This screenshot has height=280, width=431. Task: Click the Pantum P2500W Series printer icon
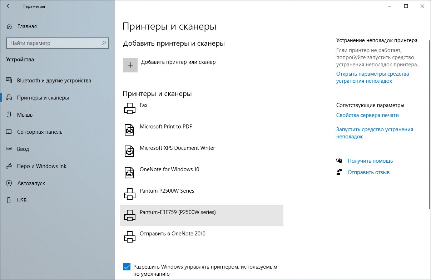pos(130,194)
